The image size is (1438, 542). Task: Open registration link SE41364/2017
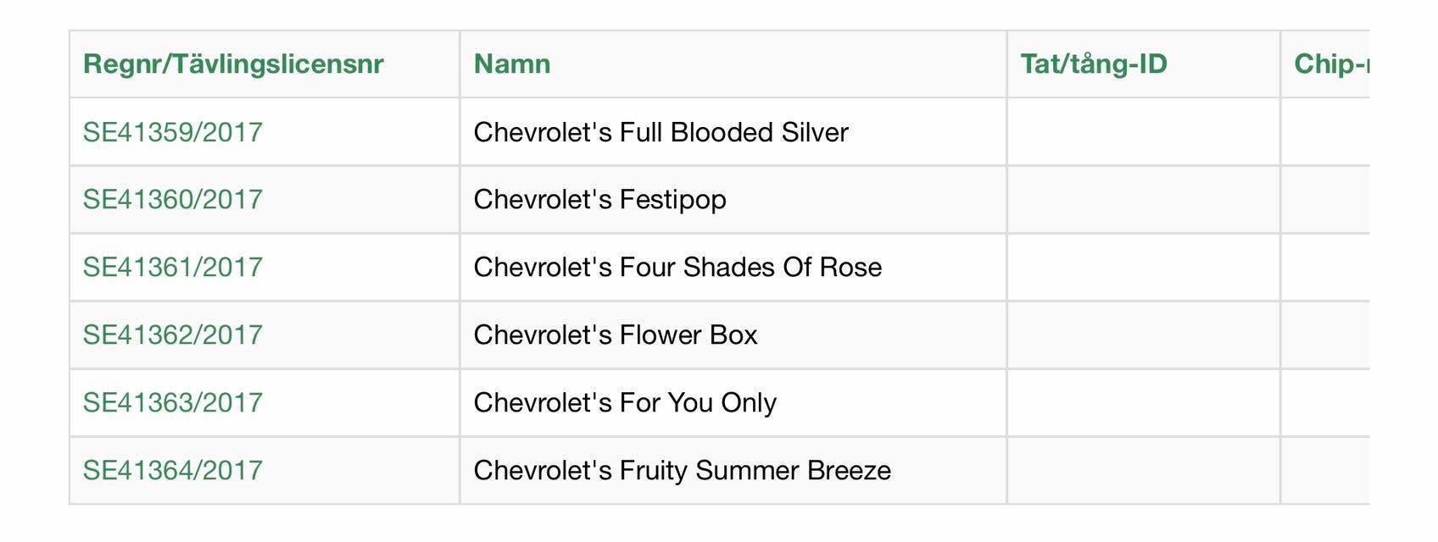click(x=173, y=471)
